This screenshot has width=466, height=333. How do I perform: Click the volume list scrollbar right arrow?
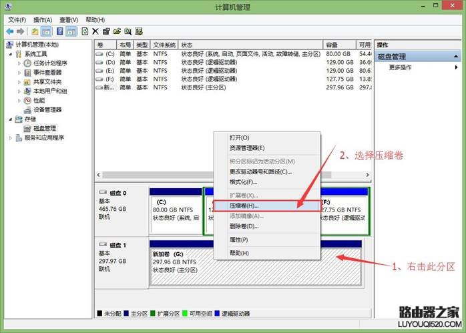pyautogui.click(x=368, y=175)
